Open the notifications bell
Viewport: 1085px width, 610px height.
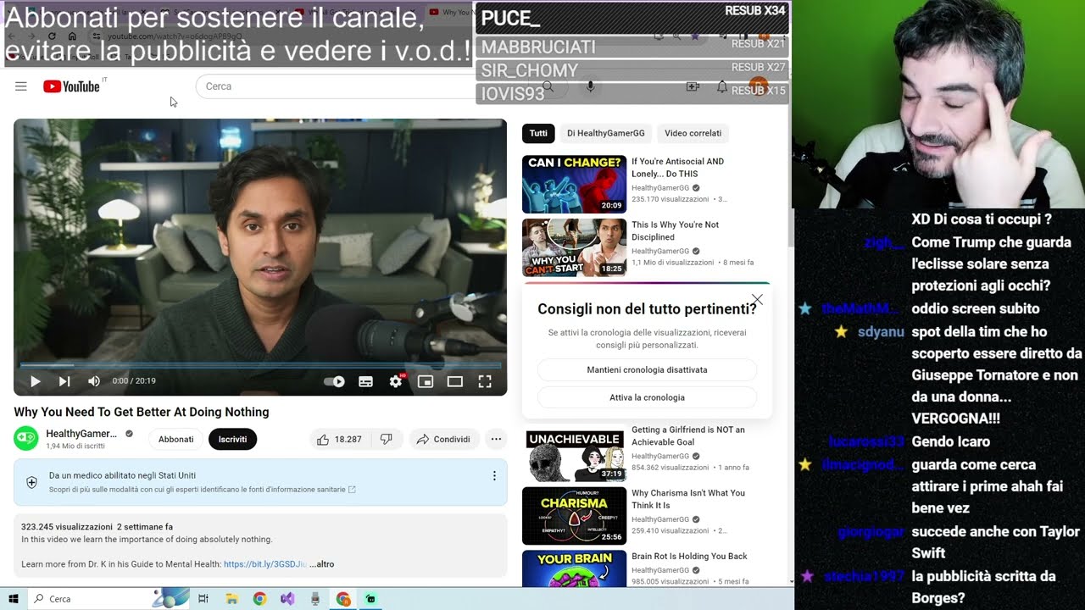point(722,86)
